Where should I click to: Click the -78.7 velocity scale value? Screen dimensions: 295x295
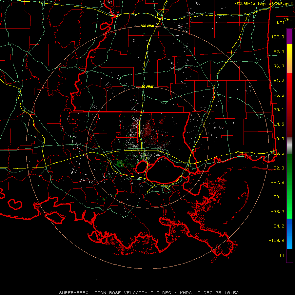tap(278, 212)
